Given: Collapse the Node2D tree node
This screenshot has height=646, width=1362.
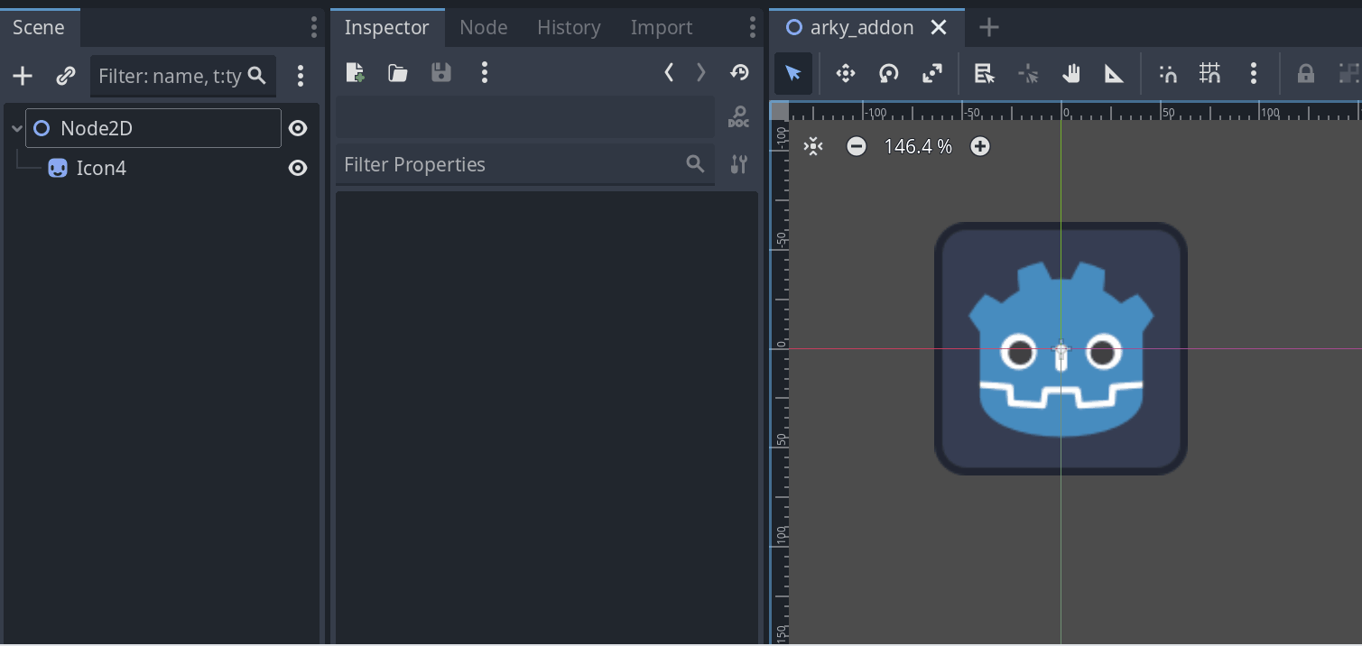Looking at the screenshot, I should [16, 129].
